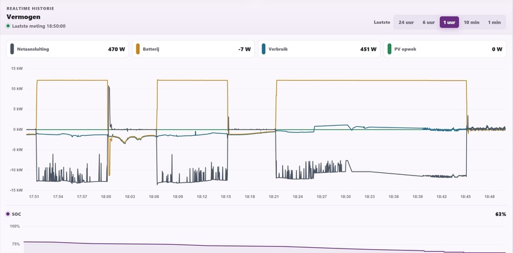Click the -7 W Batterij value
Image resolution: width=513 pixels, height=253 pixels.
click(x=244, y=49)
